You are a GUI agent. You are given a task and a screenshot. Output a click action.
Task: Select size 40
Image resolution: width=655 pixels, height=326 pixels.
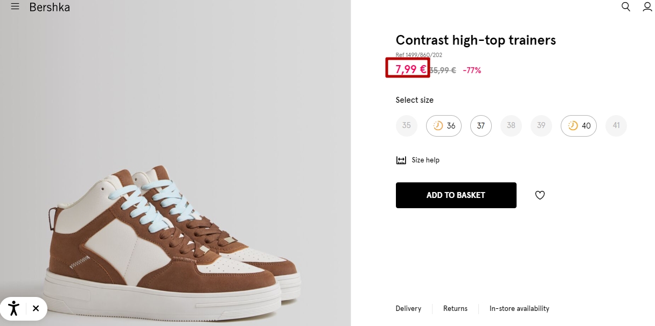click(x=579, y=126)
